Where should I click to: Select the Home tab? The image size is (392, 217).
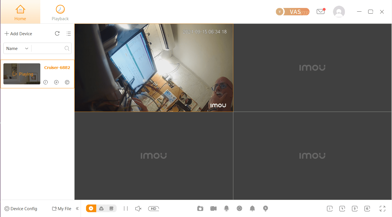click(20, 13)
